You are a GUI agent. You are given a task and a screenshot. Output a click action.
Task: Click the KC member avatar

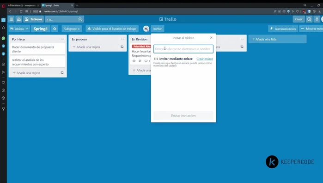tap(146, 29)
